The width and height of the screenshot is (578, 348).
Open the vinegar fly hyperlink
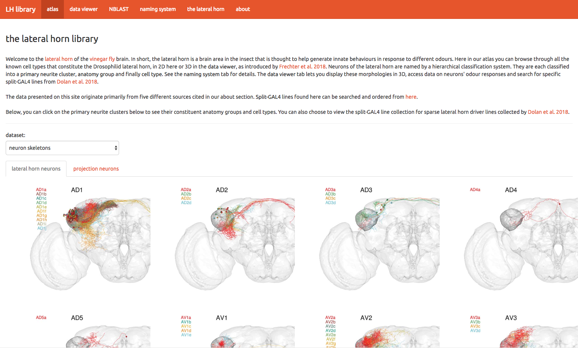(x=102, y=59)
